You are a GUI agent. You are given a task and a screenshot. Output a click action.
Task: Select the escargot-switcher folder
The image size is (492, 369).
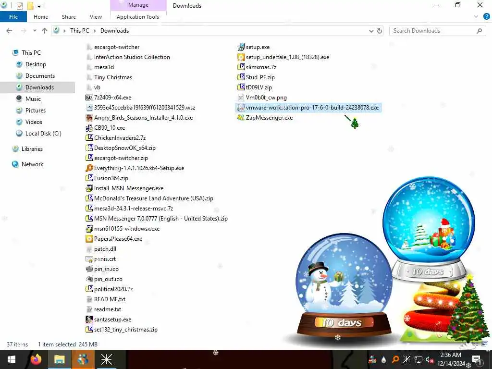click(116, 47)
